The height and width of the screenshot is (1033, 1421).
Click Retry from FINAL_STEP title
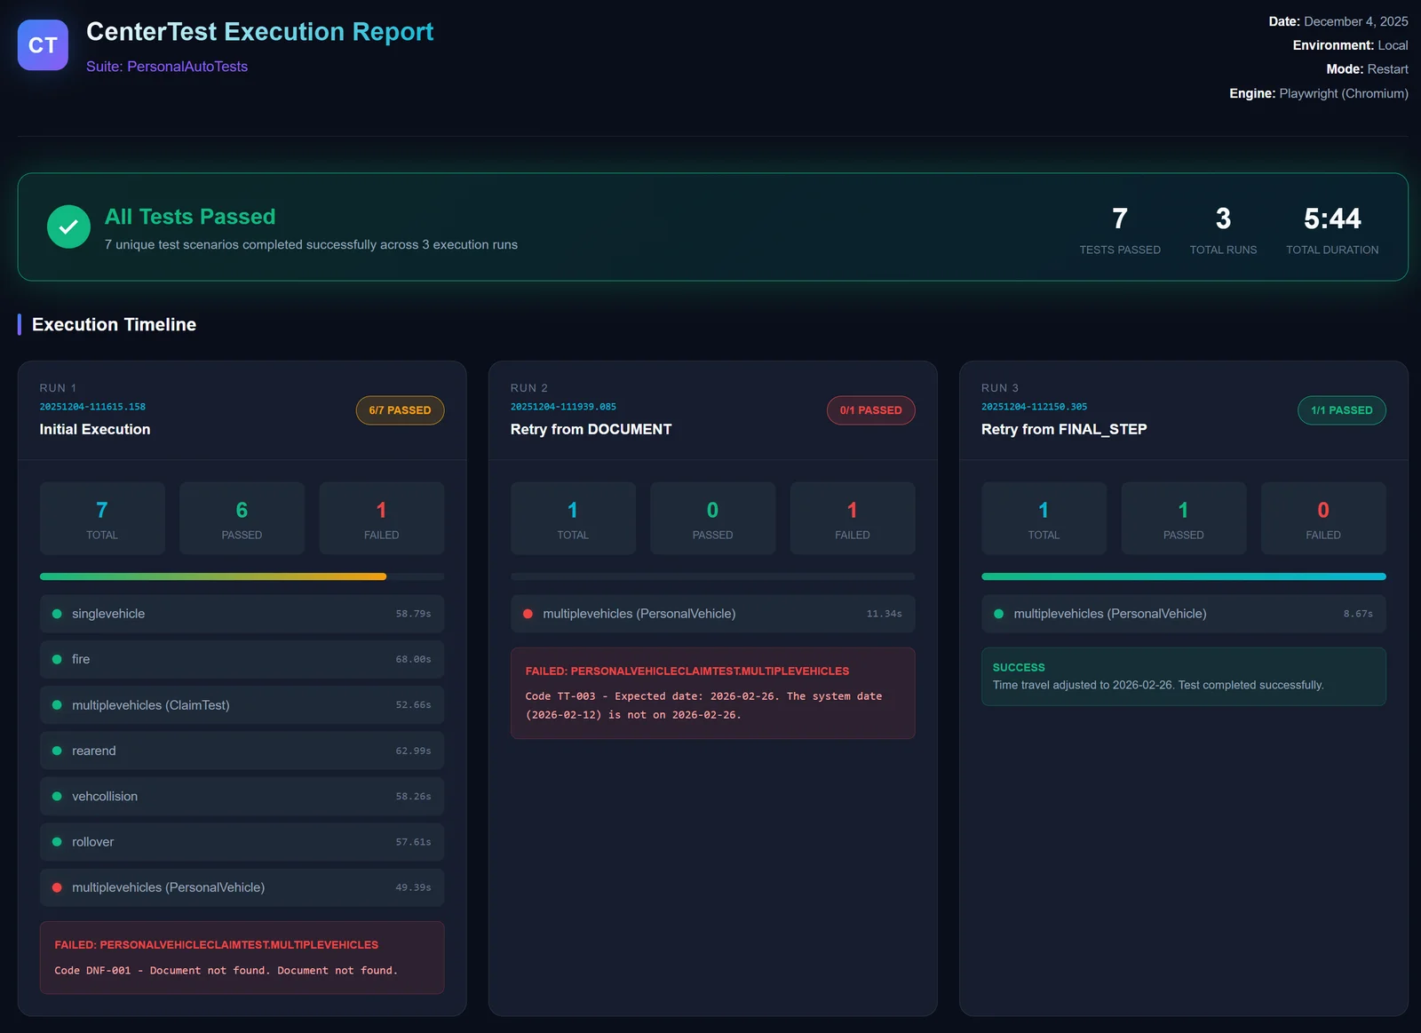coord(1064,429)
